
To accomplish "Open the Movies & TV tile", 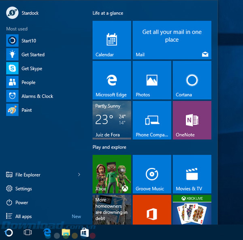I will tap(192, 174).
